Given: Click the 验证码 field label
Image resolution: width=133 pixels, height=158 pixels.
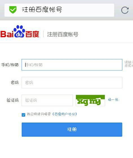Looking at the screenshot, I should 13,100.
